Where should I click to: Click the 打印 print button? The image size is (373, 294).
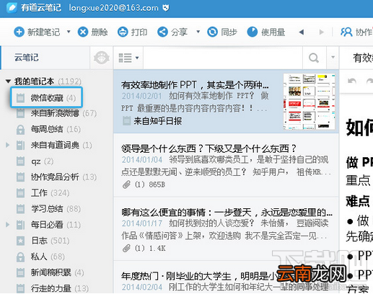coord(133,32)
